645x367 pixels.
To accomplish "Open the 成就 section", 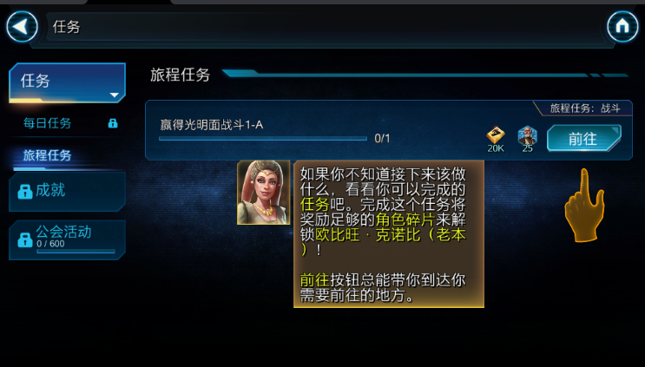I will [67, 192].
